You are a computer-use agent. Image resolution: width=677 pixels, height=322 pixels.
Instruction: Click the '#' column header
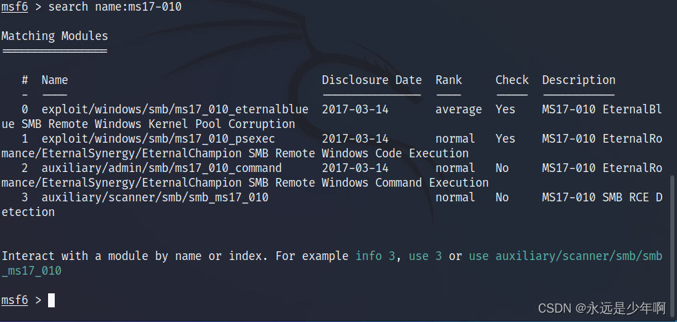pyautogui.click(x=25, y=80)
